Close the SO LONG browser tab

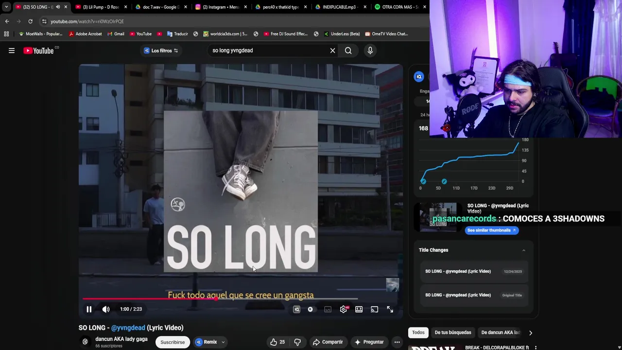66,7
